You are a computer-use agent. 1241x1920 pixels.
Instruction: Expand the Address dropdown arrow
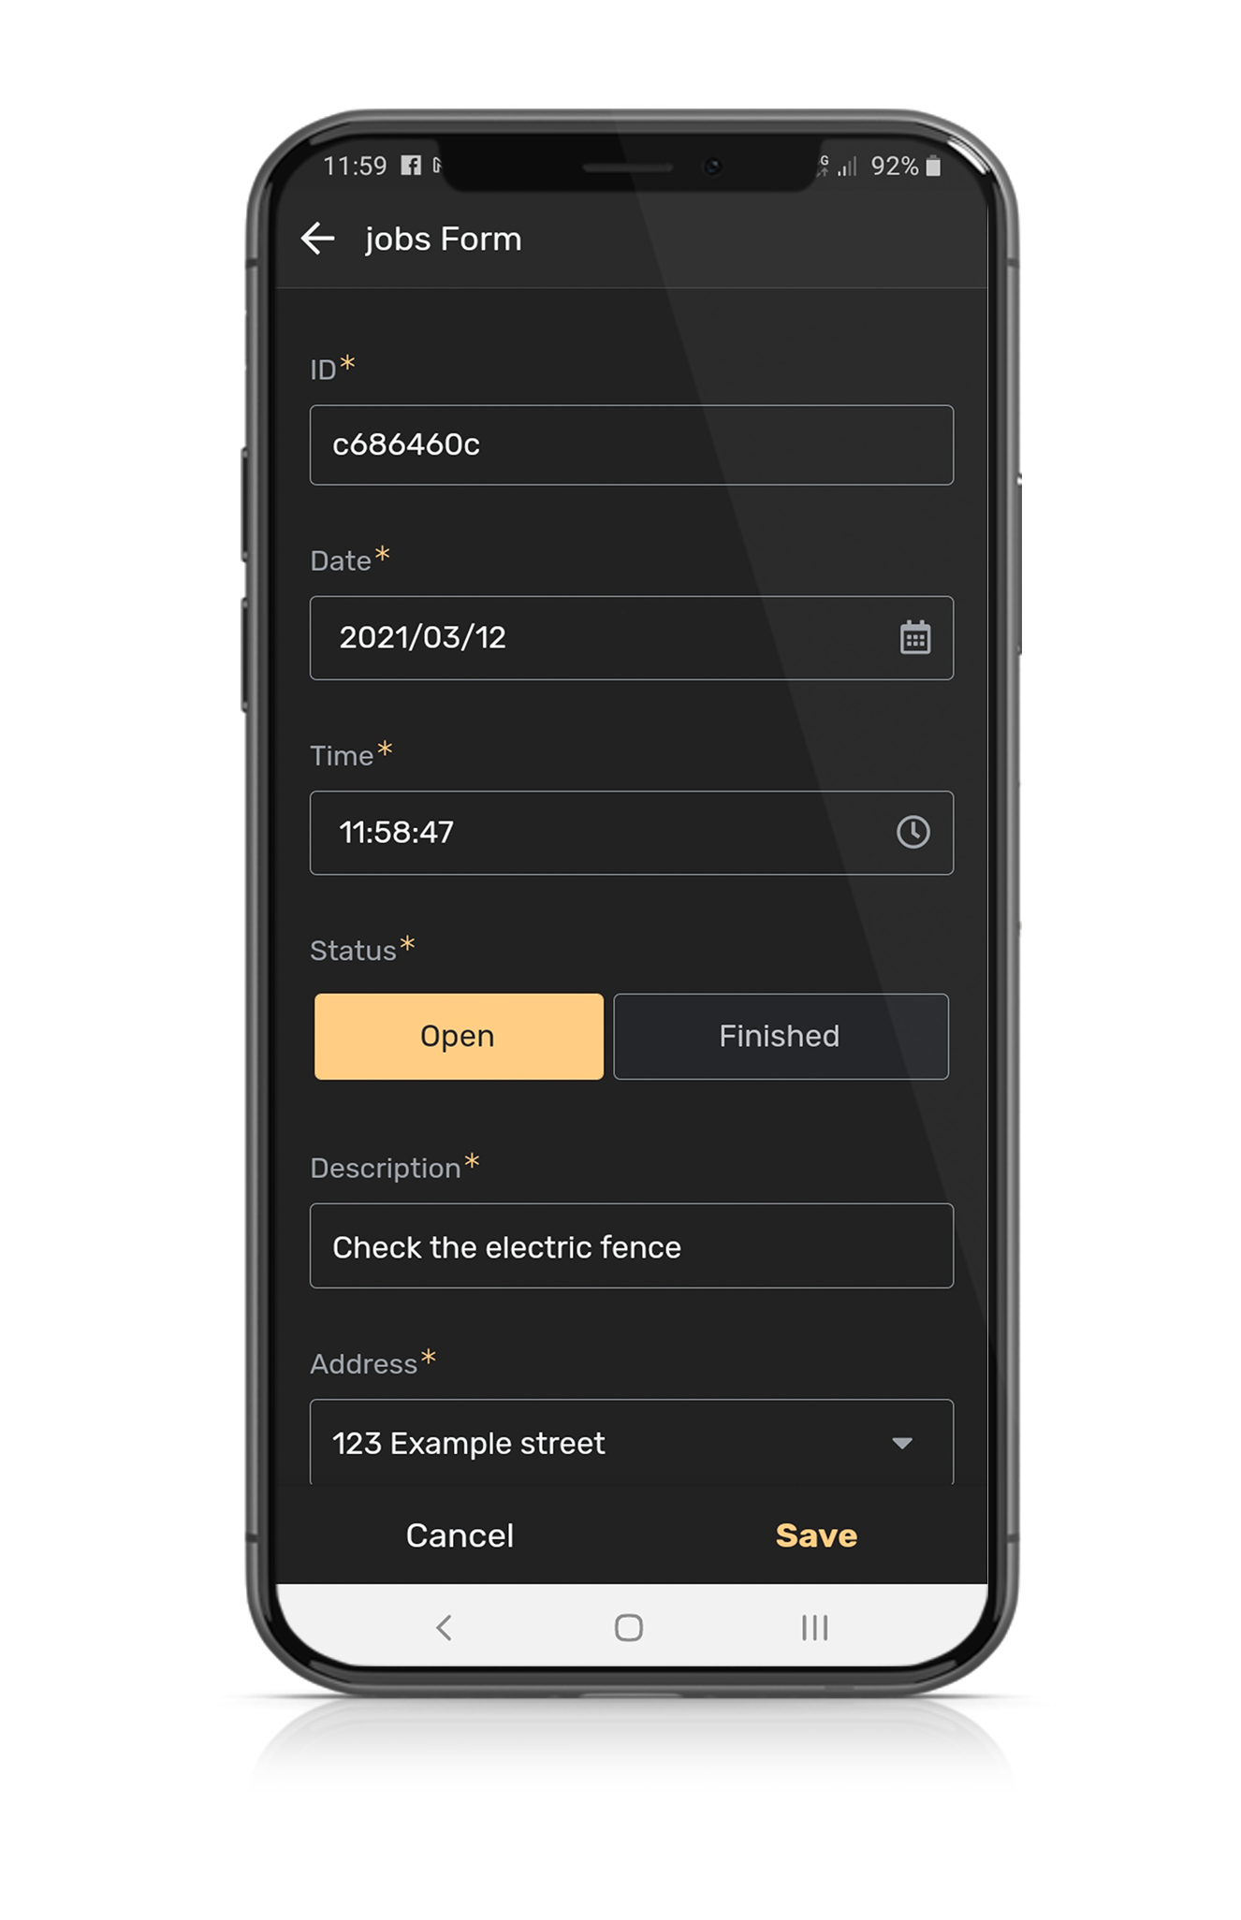(x=902, y=1443)
